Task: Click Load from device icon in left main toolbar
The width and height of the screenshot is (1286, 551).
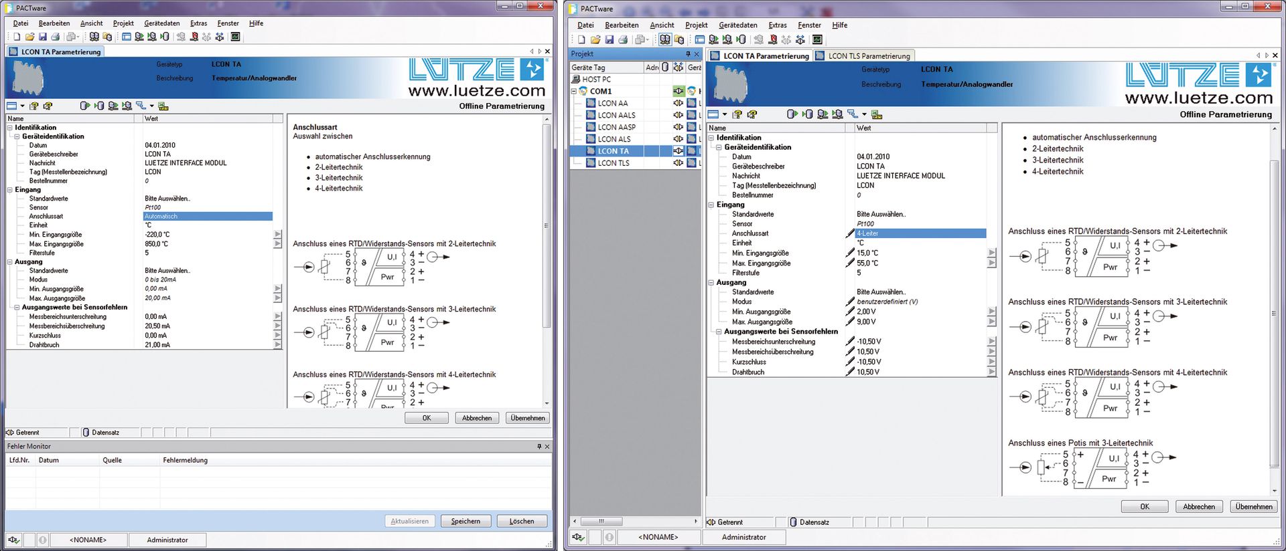Action: point(139,37)
